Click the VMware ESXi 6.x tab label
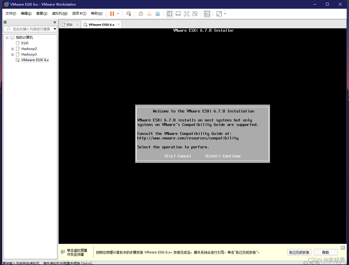 [101, 25]
